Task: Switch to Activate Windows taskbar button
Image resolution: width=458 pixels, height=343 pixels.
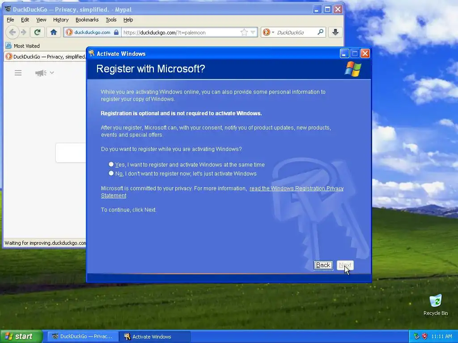Action: tap(155, 337)
